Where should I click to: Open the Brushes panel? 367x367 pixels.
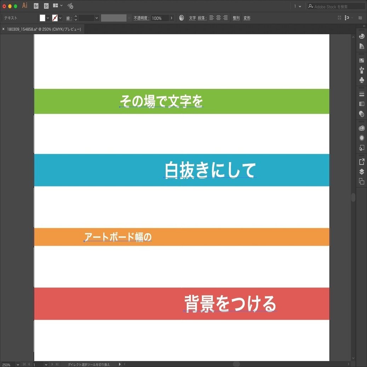pos(361,70)
